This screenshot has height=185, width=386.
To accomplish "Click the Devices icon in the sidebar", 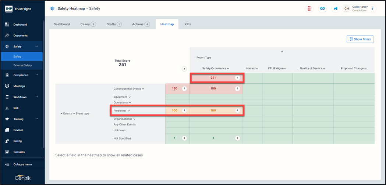I will coord(7,130).
